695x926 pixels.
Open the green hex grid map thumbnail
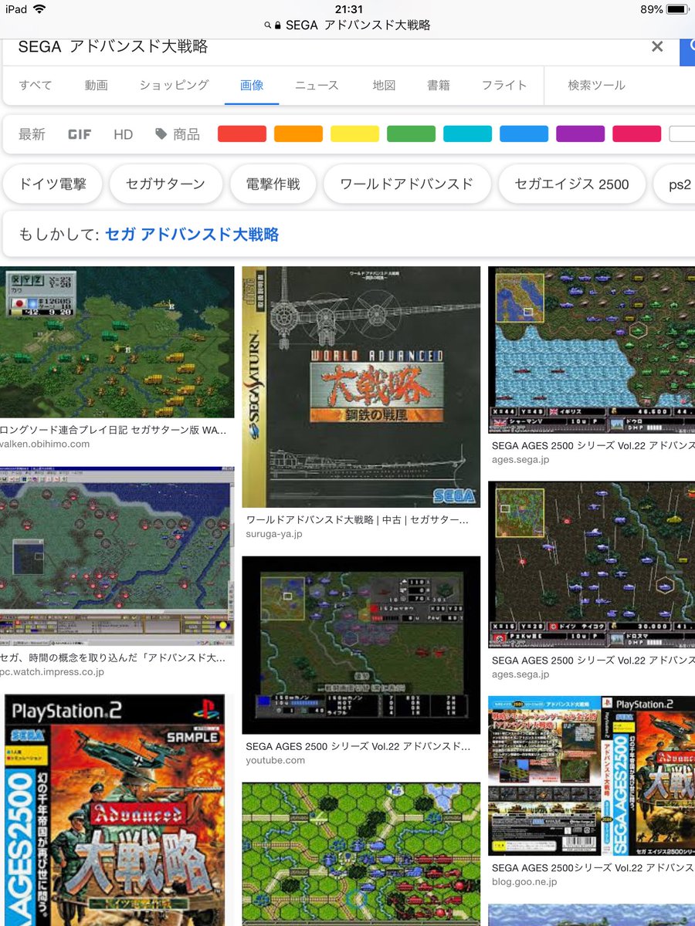pyautogui.click(x=361, y=854)
